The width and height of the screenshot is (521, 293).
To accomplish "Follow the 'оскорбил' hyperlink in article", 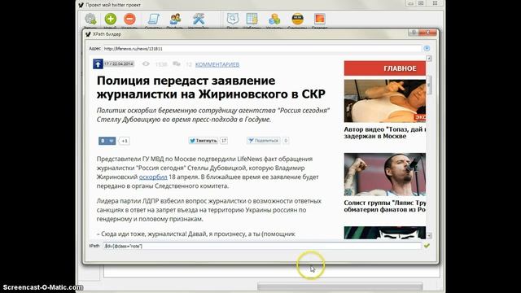I will (153, 177).
